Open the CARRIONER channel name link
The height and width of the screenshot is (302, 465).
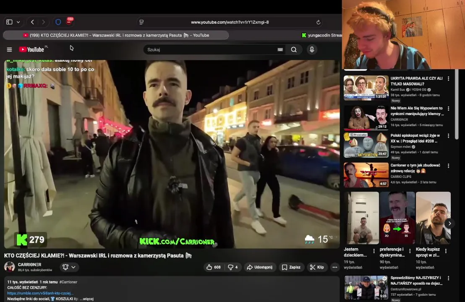click(x=29, y=264)
